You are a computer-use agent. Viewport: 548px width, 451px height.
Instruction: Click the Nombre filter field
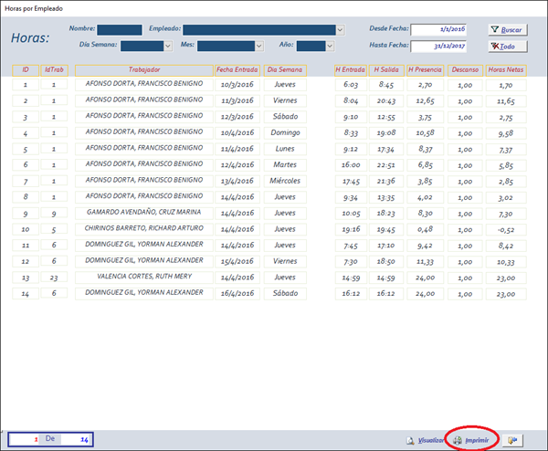click(119, 29)
